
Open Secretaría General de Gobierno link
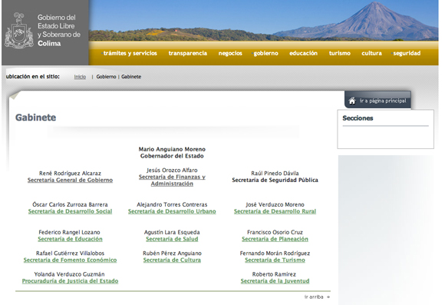pyautogui.click(x=70, y=181)
